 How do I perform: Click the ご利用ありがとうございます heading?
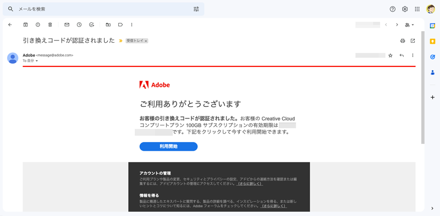click(190, 104)
